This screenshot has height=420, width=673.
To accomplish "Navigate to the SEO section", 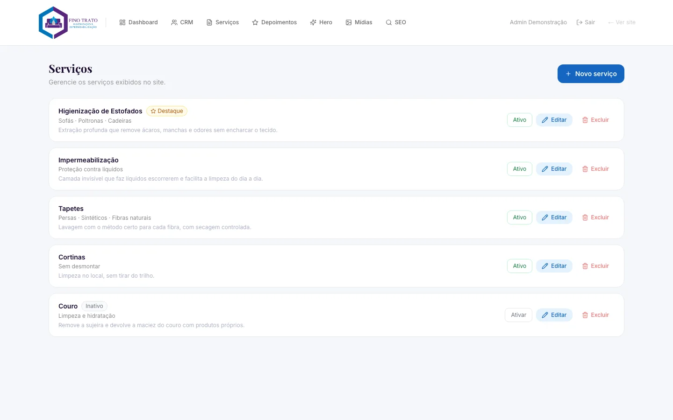I will pyautogui.click(x=396, y=22).
